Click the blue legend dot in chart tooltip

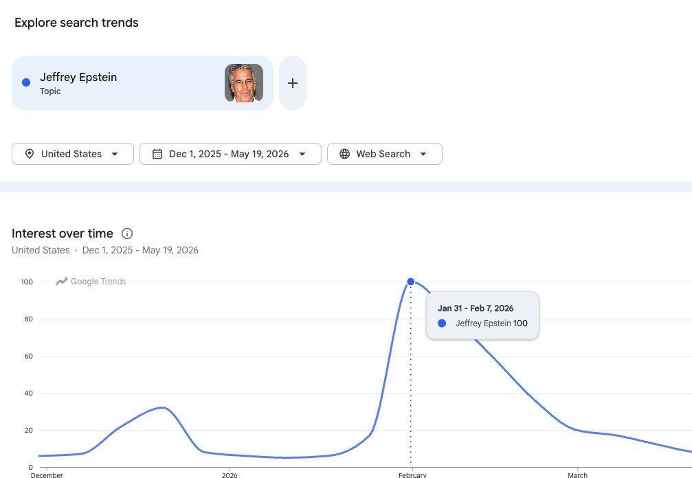tap(442, 323)
